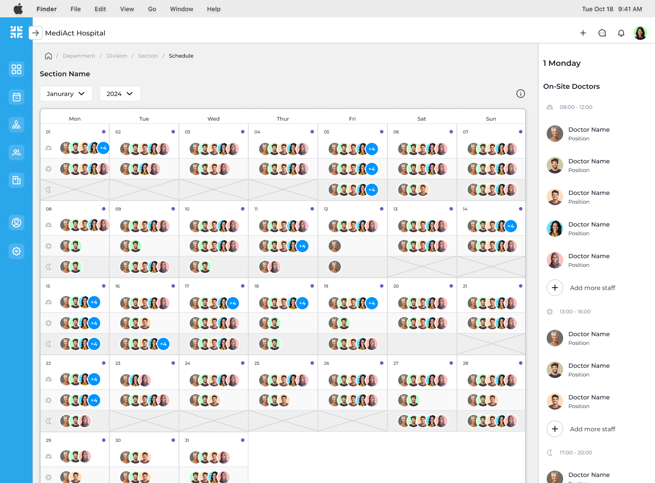Click the settings gear sidebar icon

[x=16, y=251]
